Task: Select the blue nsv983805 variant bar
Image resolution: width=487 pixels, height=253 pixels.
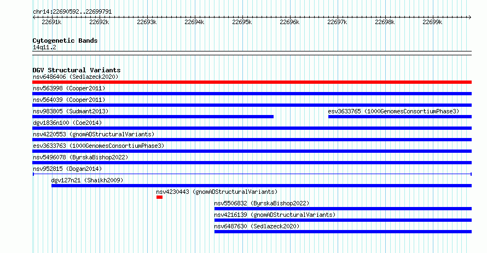Action: pyautogui.click(x=153, y=117)
